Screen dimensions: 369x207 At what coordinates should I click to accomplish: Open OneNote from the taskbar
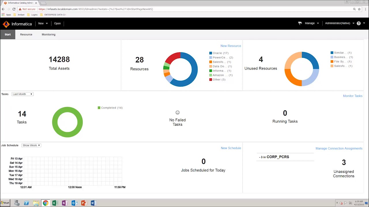pos(65,203)
